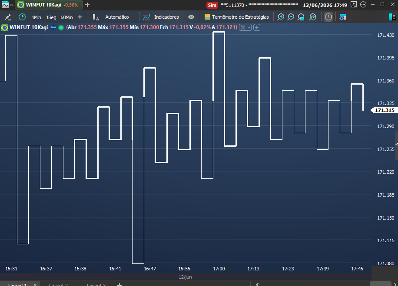Select the WINFUT 10Kagi chart tab
This screenshot has height=286, width=398.
point(48,5)
